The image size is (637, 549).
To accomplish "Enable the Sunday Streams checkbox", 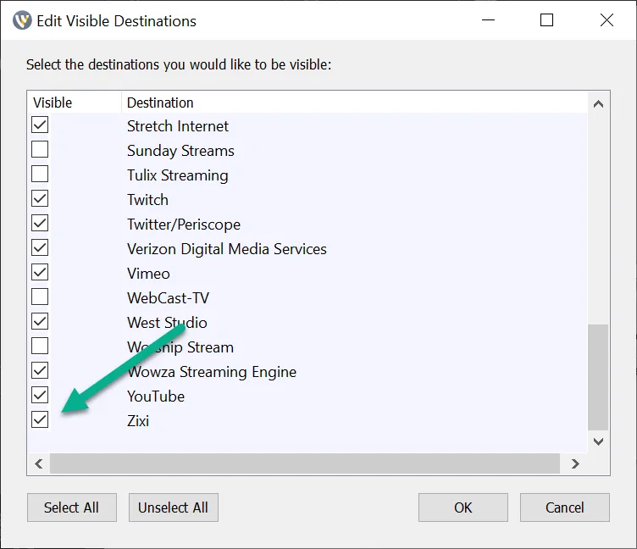I will point(40,150).
